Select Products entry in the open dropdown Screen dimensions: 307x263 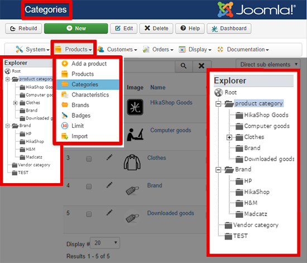[x=88, y=74]
